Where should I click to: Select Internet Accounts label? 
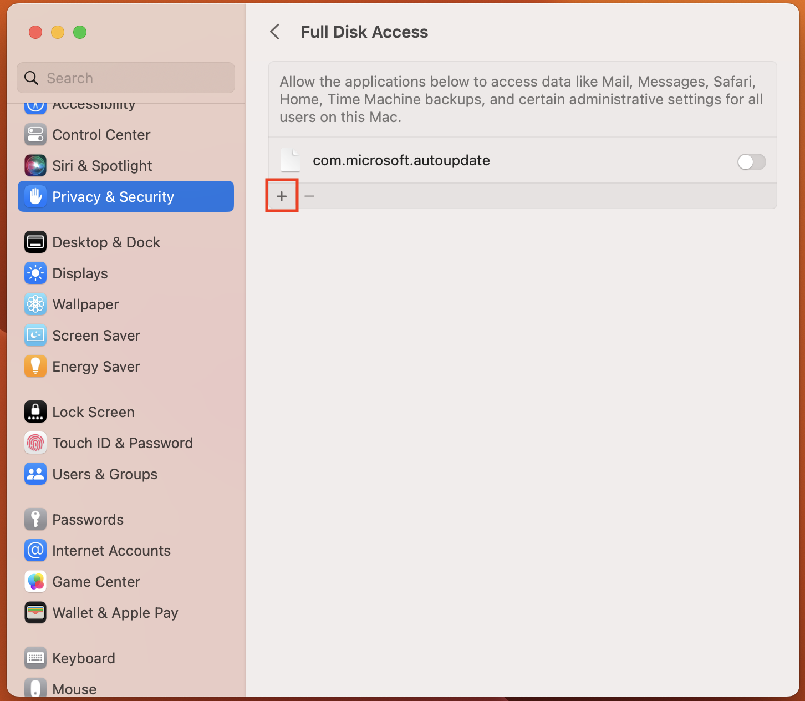(x=111, y=551)
